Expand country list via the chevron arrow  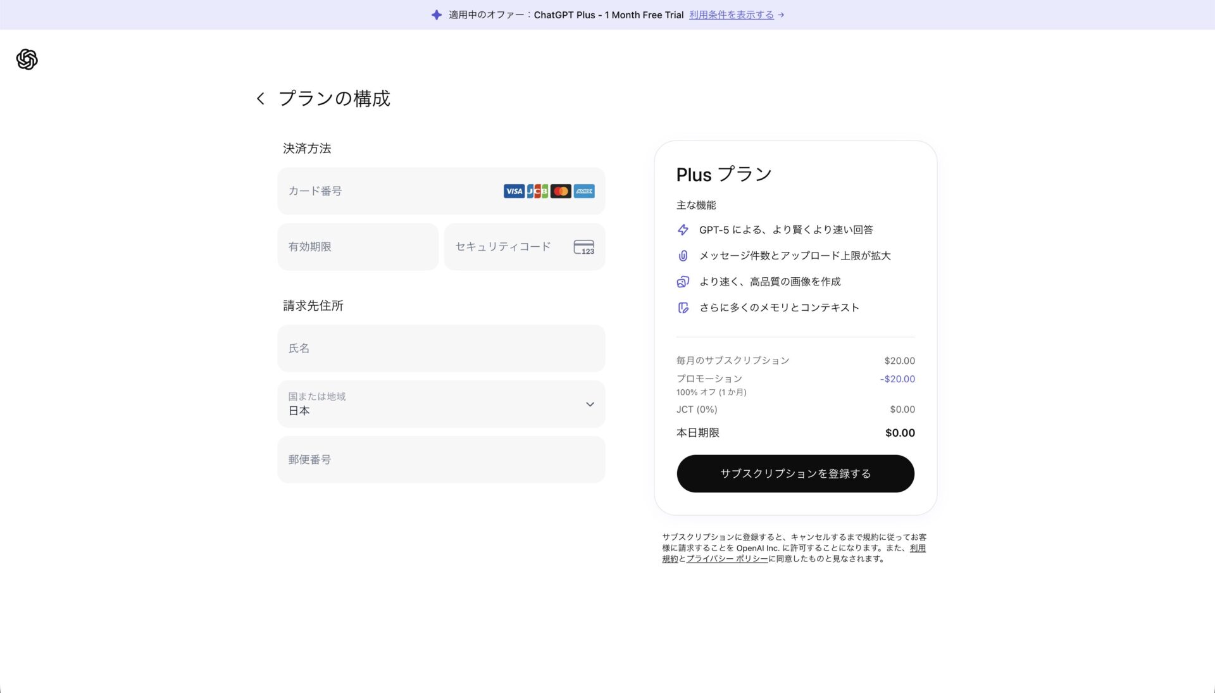click(x=590, y=404)
